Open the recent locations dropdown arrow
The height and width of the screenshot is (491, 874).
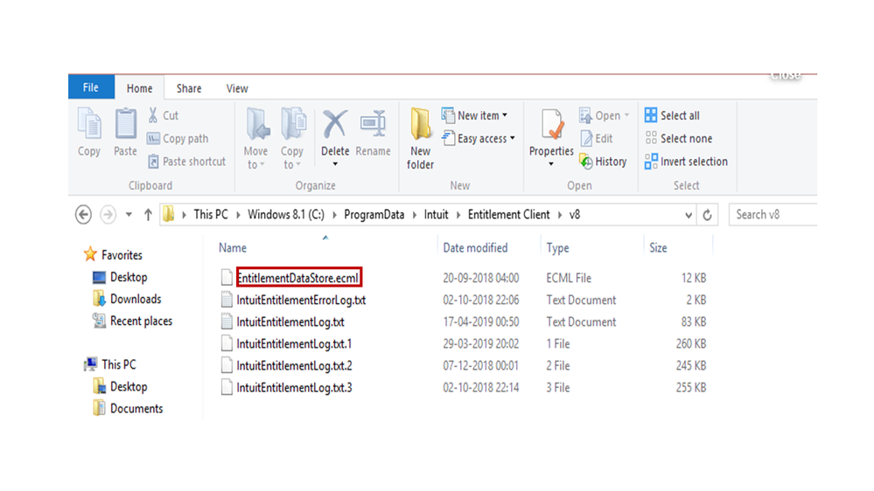(129, 214)
